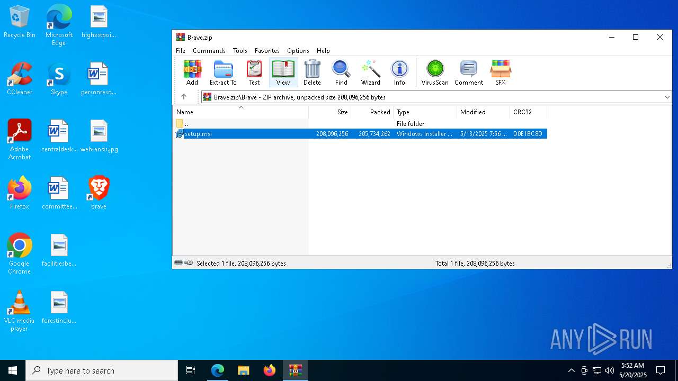Click the Delete toolbar icon
Viewport: 678px width, 381px height.
(x=312, y=72)
